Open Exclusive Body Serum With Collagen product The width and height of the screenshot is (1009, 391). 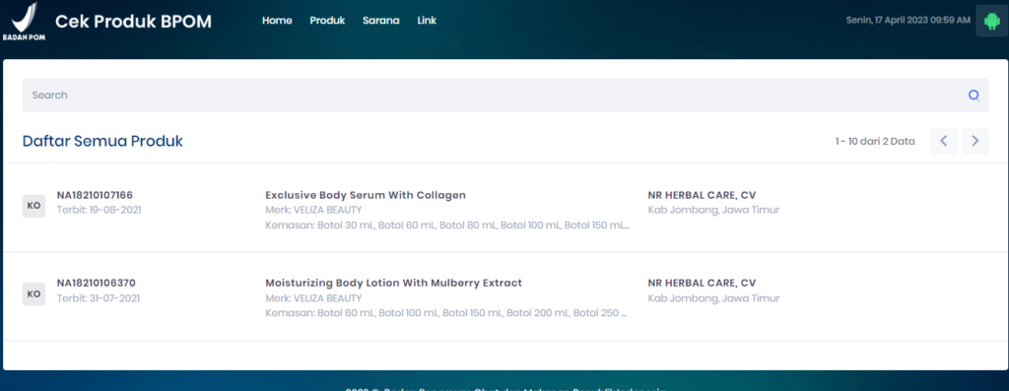[366, 195]
